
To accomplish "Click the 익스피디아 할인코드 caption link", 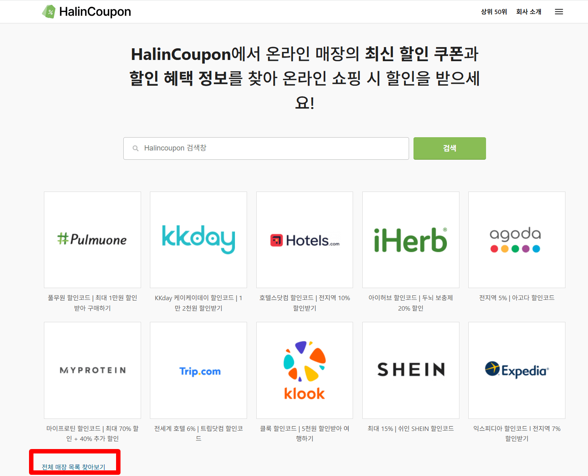I will click(x=517, y=433).
